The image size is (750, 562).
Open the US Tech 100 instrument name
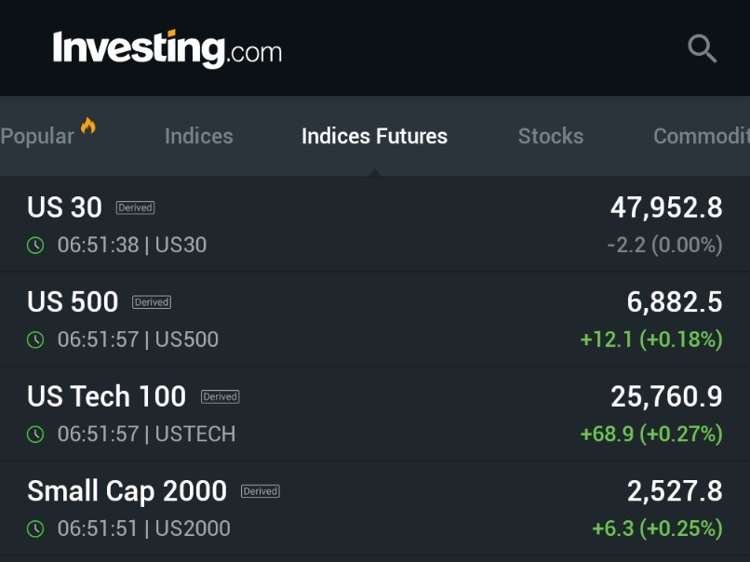[106, 396]
